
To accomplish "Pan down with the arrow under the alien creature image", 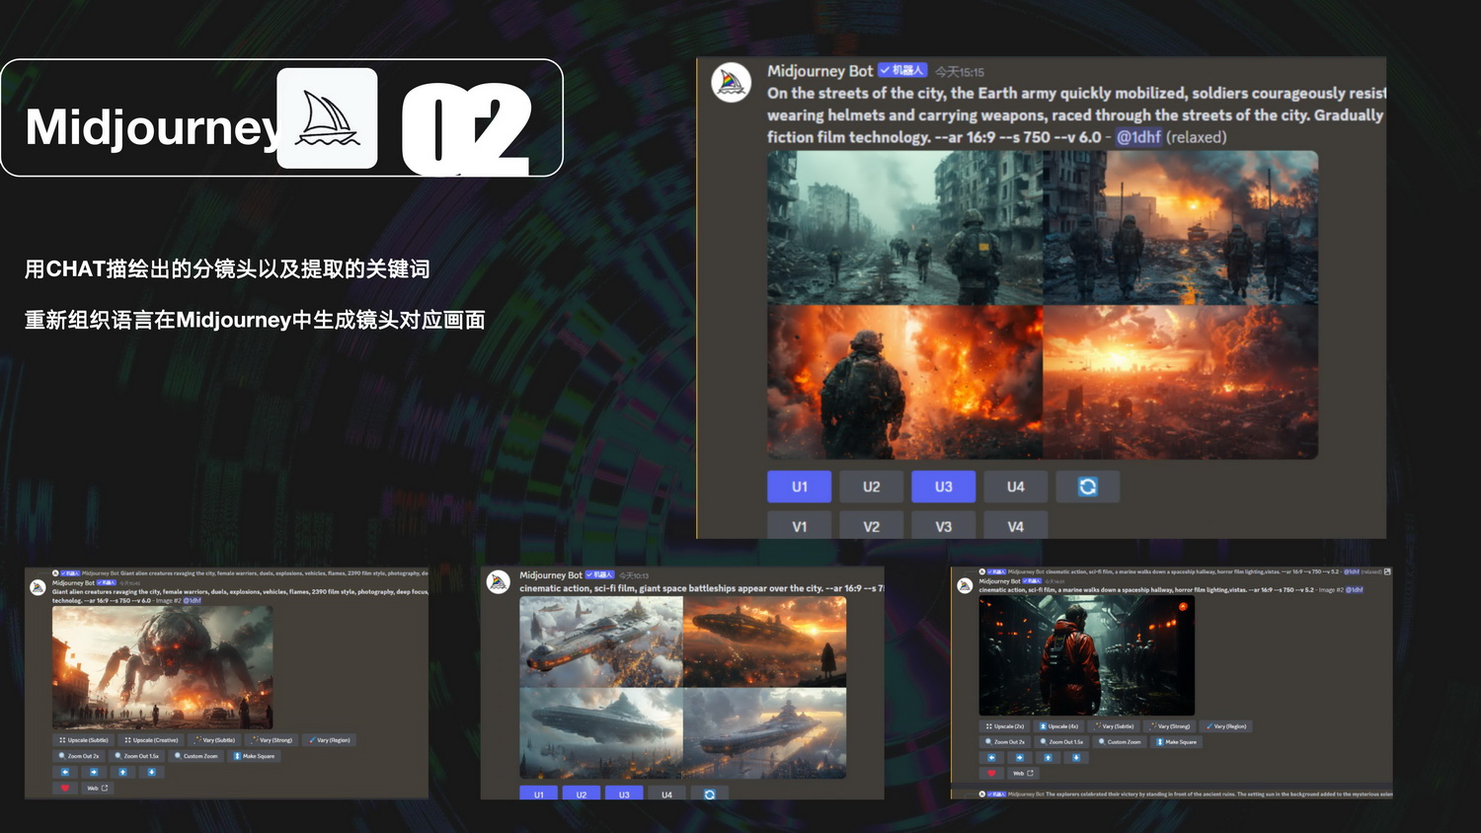I will click(x=151, y=772).
